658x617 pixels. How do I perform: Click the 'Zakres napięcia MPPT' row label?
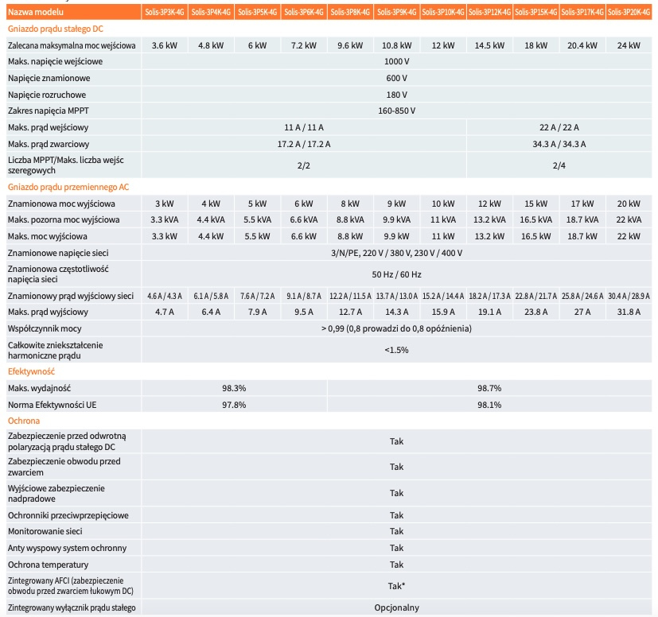(49, 111)
